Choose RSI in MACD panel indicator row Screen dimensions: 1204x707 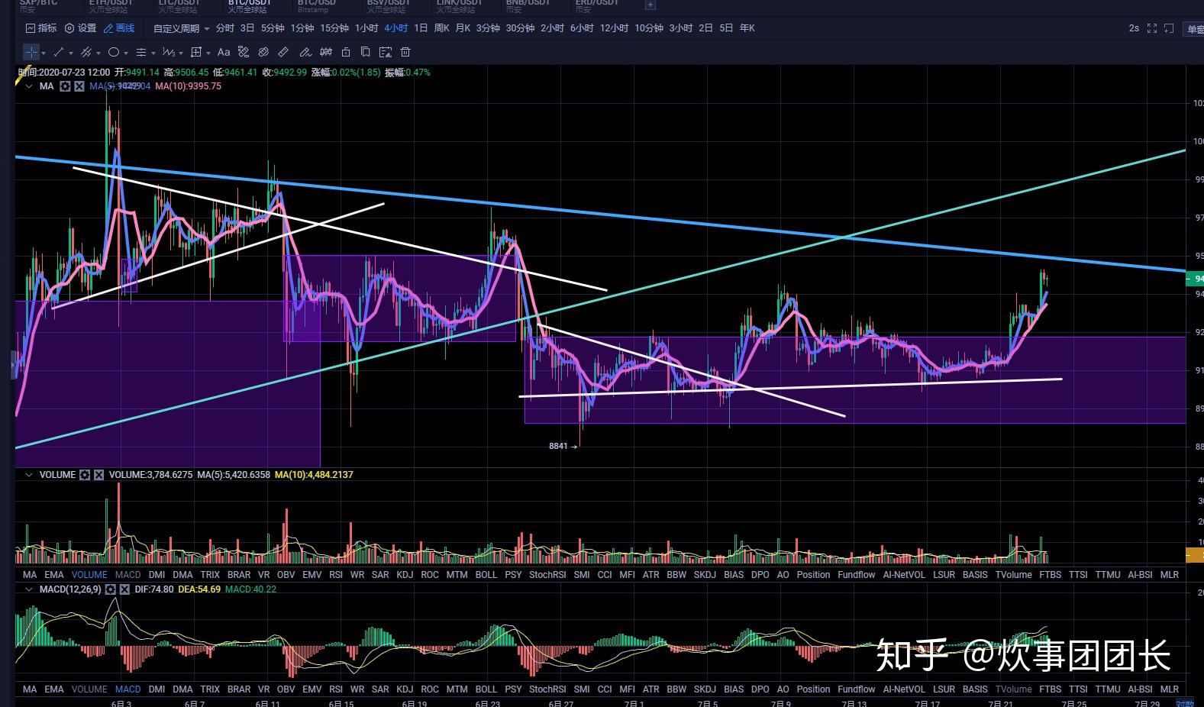click(x=336, y=689)
